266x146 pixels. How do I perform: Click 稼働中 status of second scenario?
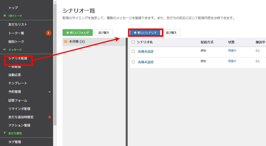pyautogui.click(x=232, y=61)
